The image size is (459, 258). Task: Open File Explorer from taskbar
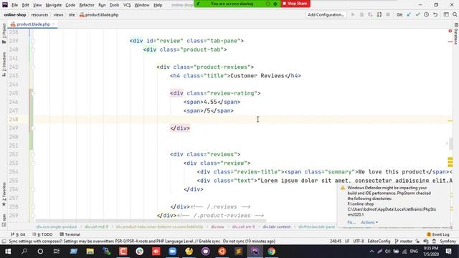pyautogui.click(x=90, y=252)
